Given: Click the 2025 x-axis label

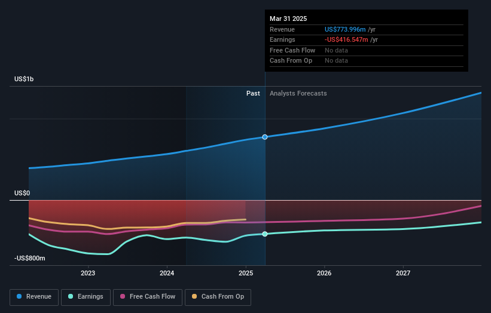Looking at the screenshot, I should pos(246,273).
